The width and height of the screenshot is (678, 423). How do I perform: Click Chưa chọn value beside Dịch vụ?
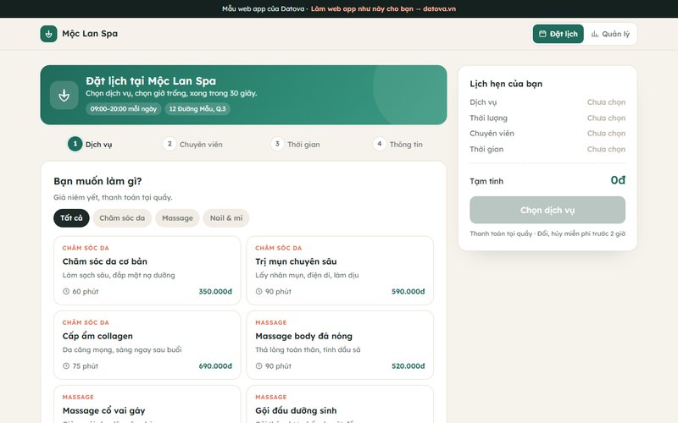click(x=606, y=102)
